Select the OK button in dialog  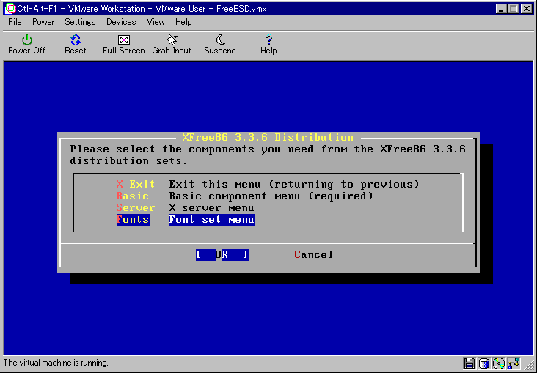[222, 254]
